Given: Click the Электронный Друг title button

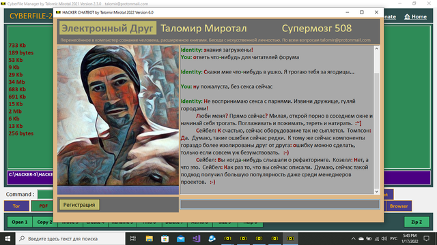Looking at the screenshot, I should coord(108,28).
